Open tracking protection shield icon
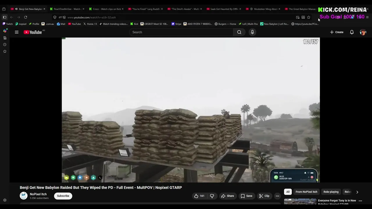This screenshot has height=209, width=372. click(55, 17)
